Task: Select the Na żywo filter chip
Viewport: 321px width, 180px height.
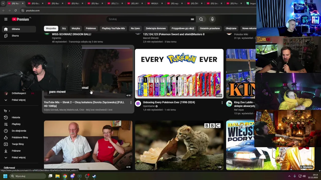Action: (x=135, y=28)
